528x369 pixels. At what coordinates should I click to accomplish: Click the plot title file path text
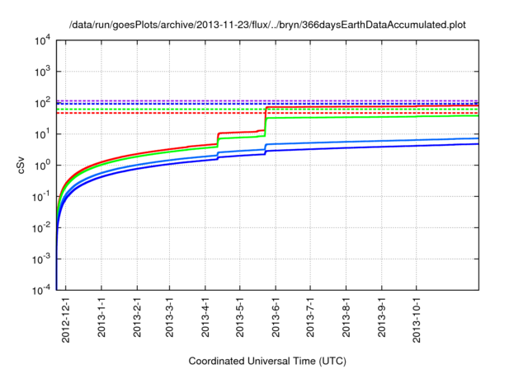267,25
